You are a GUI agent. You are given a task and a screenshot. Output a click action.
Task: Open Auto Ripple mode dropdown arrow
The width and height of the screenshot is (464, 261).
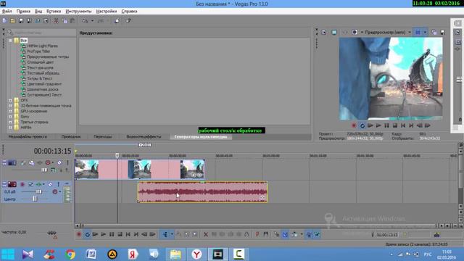pyautogui.click(x=302, y=234)
